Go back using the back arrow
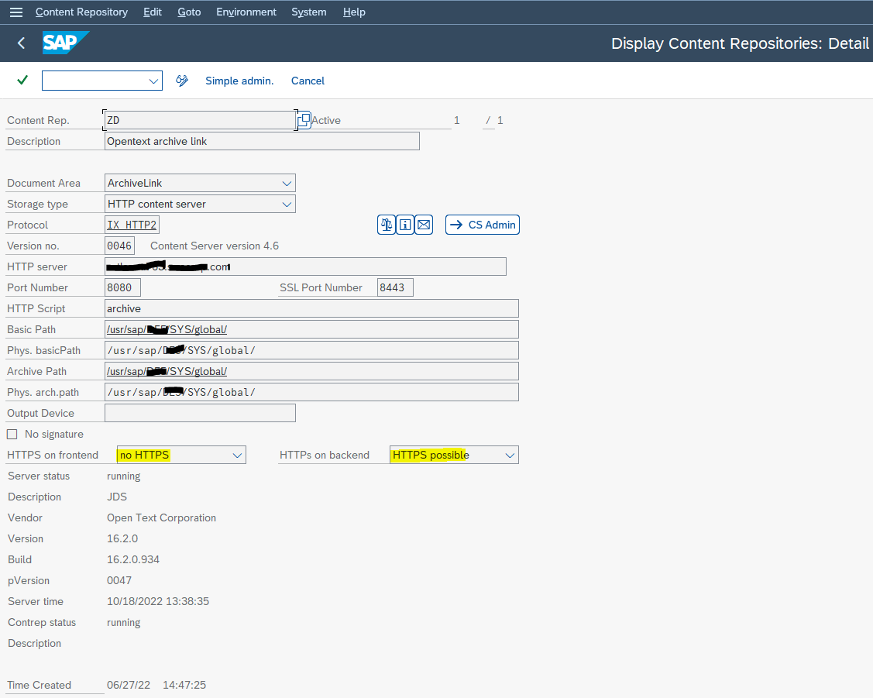Viewport: 873px width, 698px height. click(21, 43)
